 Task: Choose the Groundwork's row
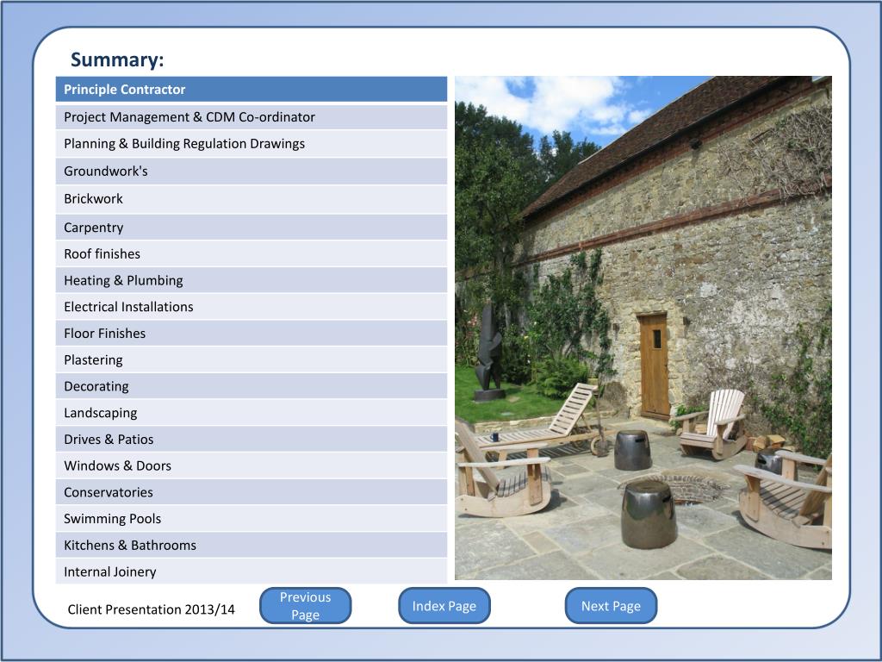(x=252, y=172)
